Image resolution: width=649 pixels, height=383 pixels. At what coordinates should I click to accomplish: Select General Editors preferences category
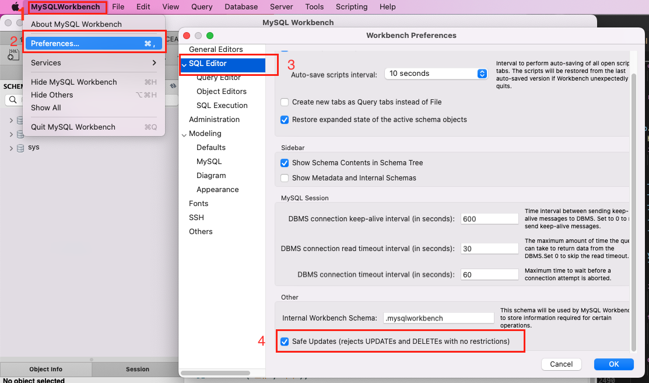[216, 49]
